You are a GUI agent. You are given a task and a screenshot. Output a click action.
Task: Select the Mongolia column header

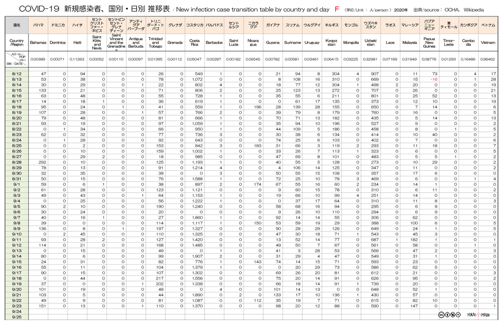[x=351, y=43]
